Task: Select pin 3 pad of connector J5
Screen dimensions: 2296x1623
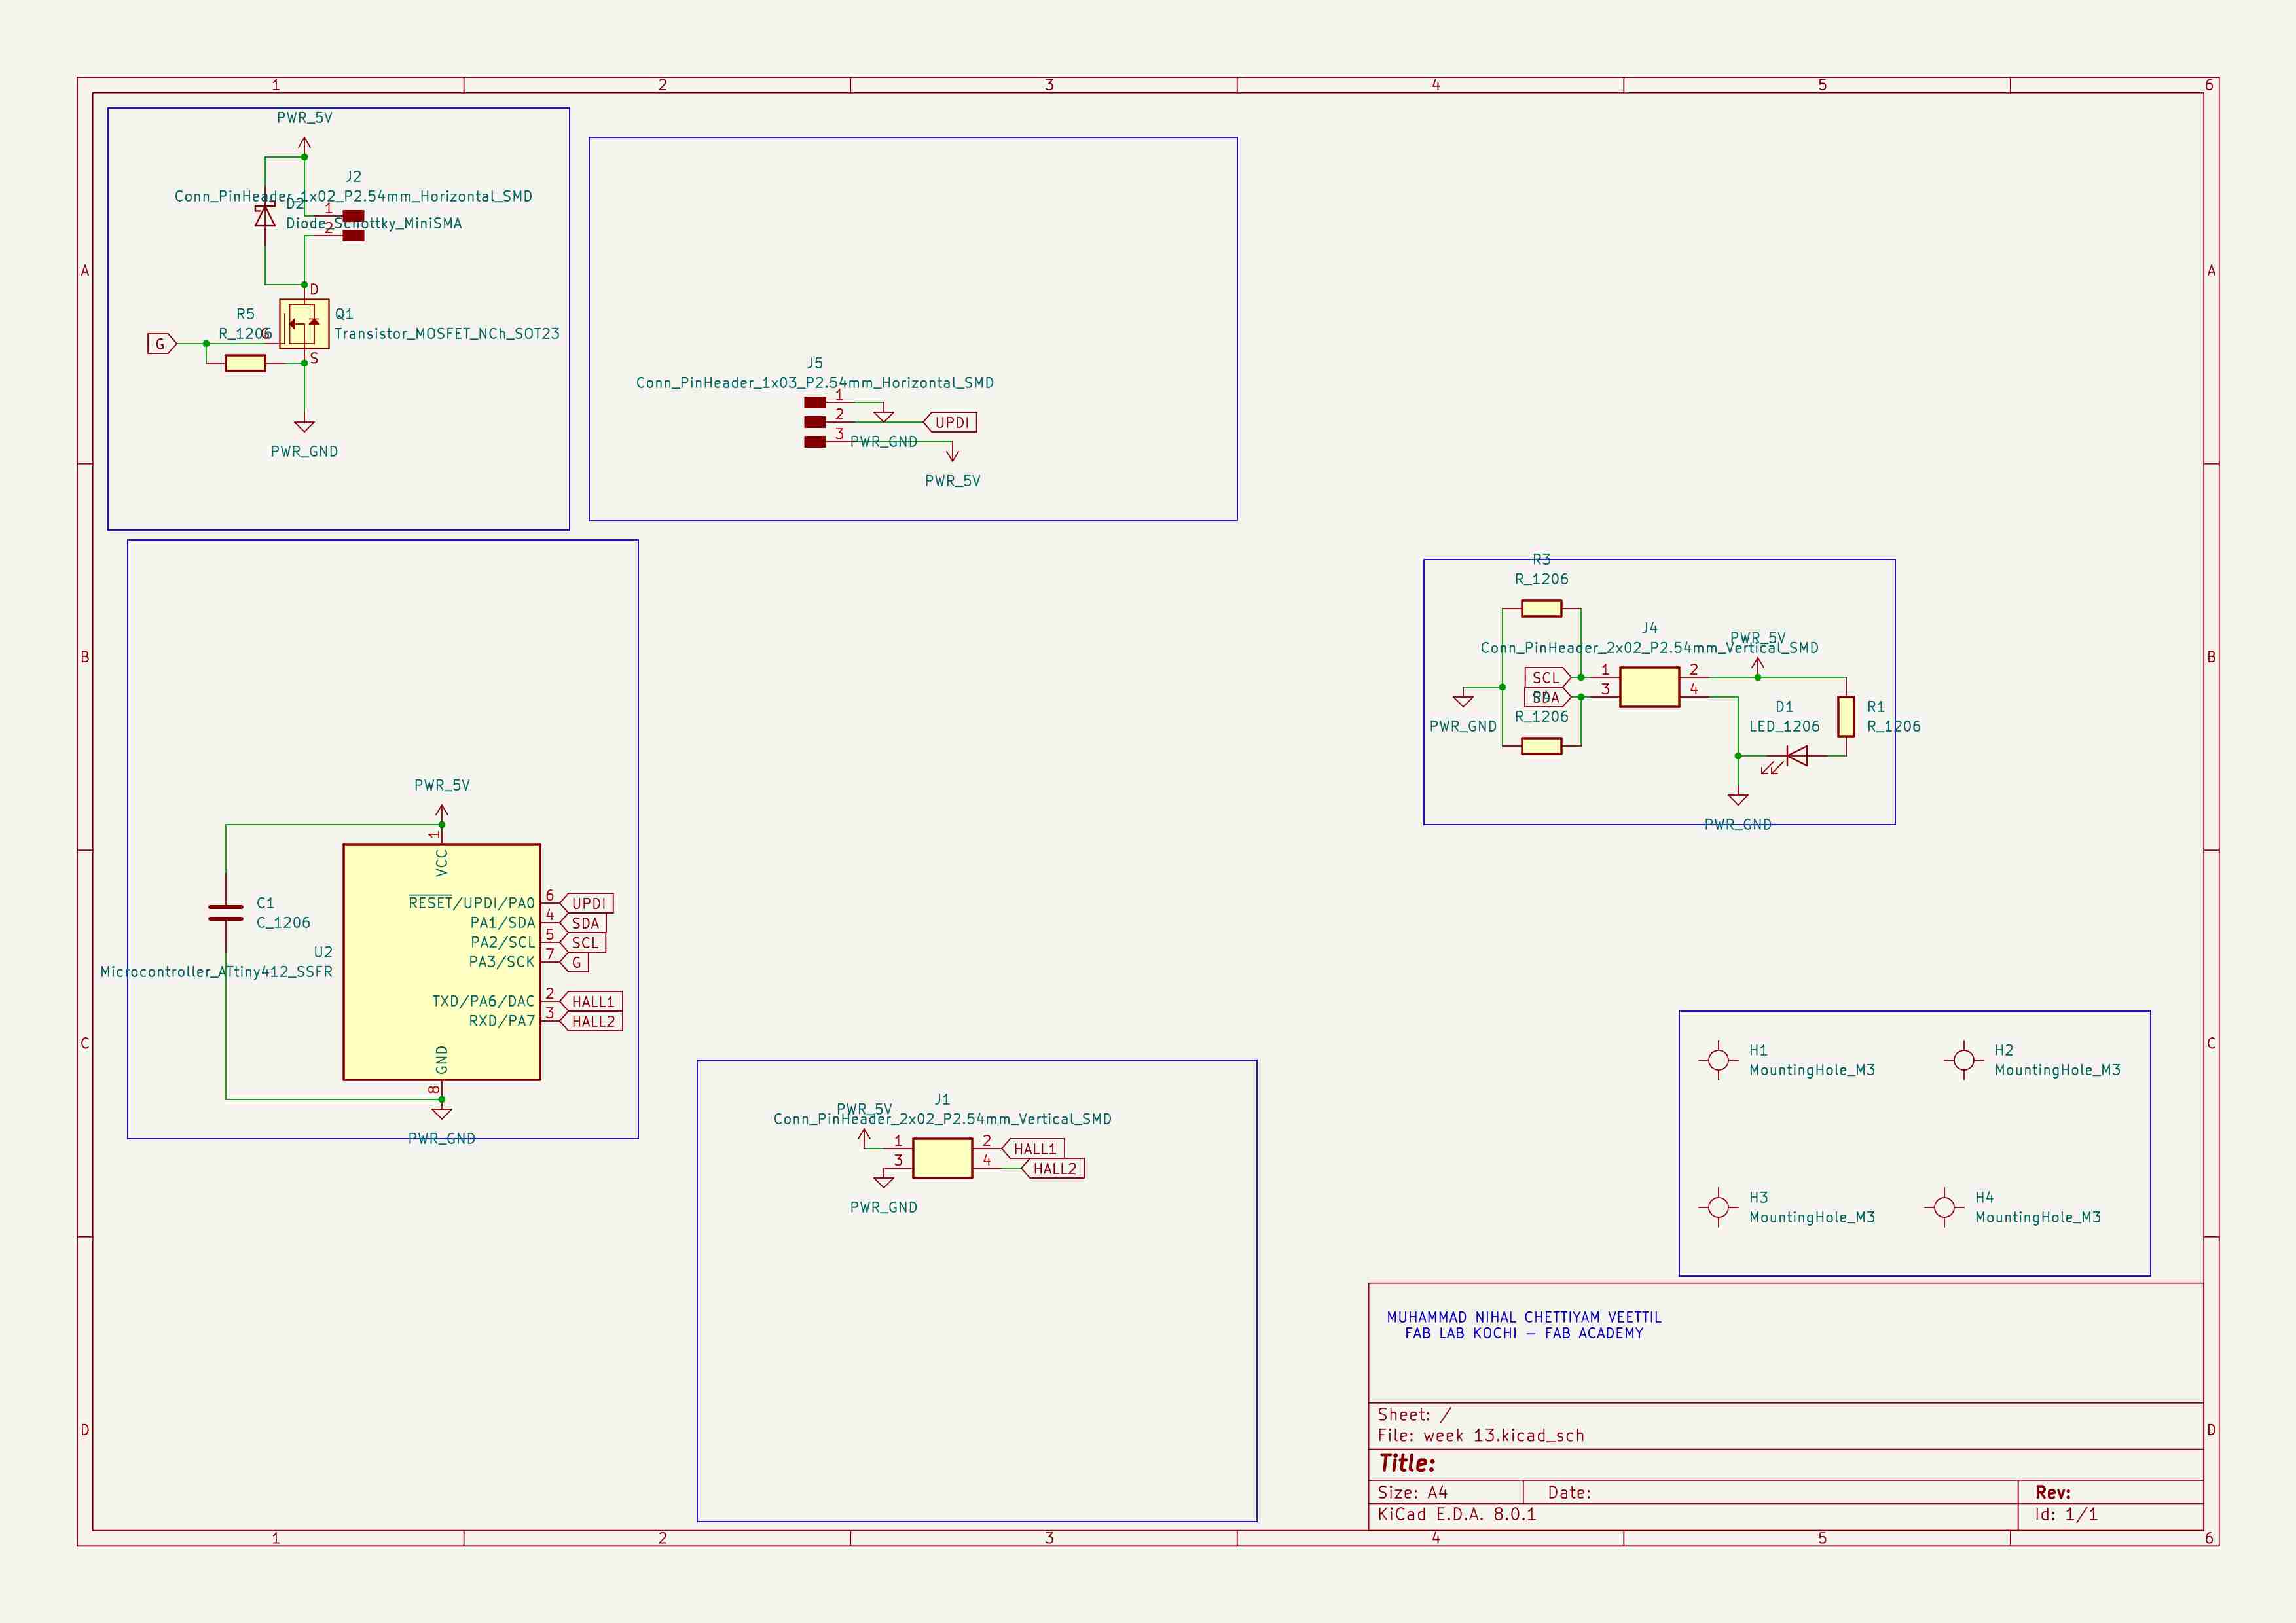Action: pos(815,442)
